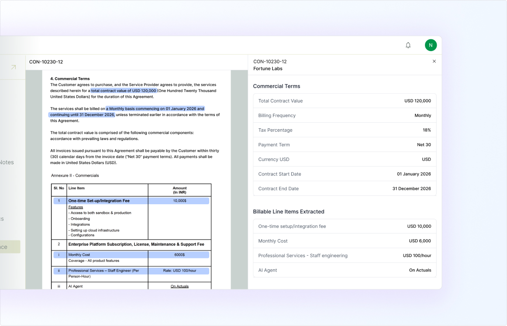Click the CON-10230-12 heading in side panel

point(270,62)
